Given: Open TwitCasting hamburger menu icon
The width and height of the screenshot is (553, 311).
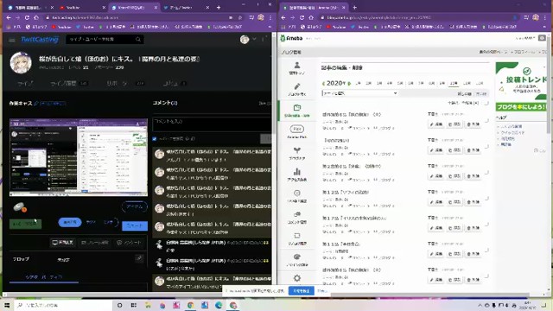Looking at the screenshot, I should (x=12, y=40).
